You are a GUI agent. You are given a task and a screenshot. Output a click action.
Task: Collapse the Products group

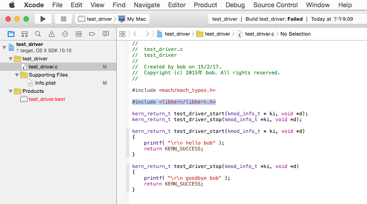[x=10, y=91]
